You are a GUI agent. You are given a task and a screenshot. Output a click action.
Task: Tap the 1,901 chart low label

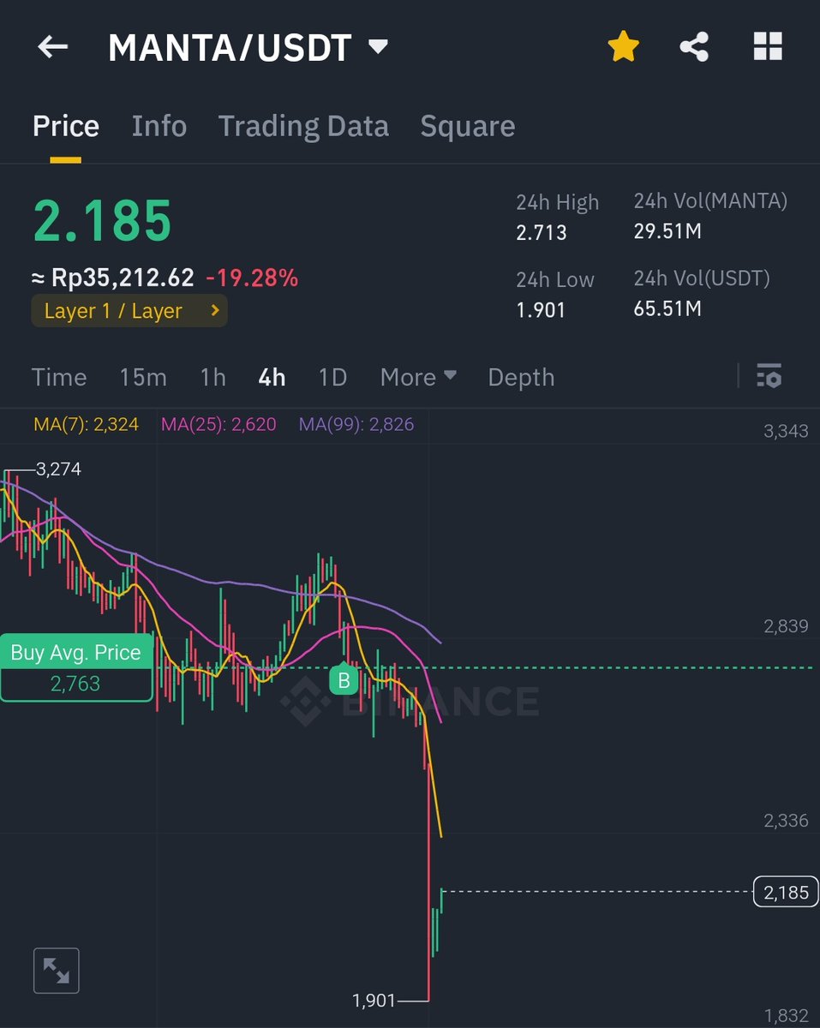pos(374,1000)
